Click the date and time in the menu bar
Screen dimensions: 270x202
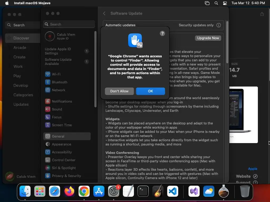(248, 3)
